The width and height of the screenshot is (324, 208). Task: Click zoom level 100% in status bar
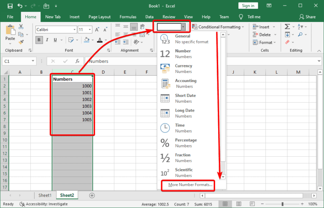pos(313,204)
